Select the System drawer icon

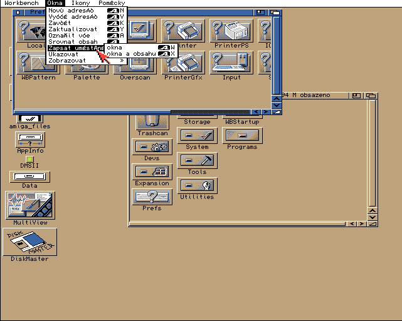196,136
